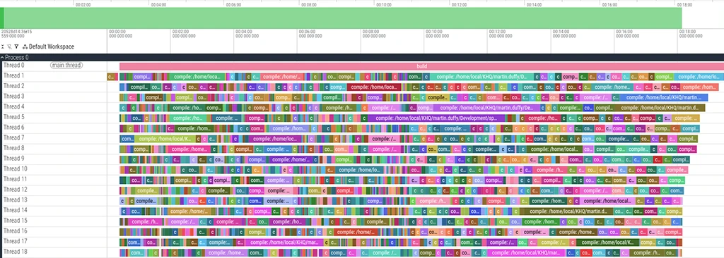Select green compile /home/local/K slice on Thread 7
Screen dimensions: 724x258
pyautogui.click(x=165, y=139)
